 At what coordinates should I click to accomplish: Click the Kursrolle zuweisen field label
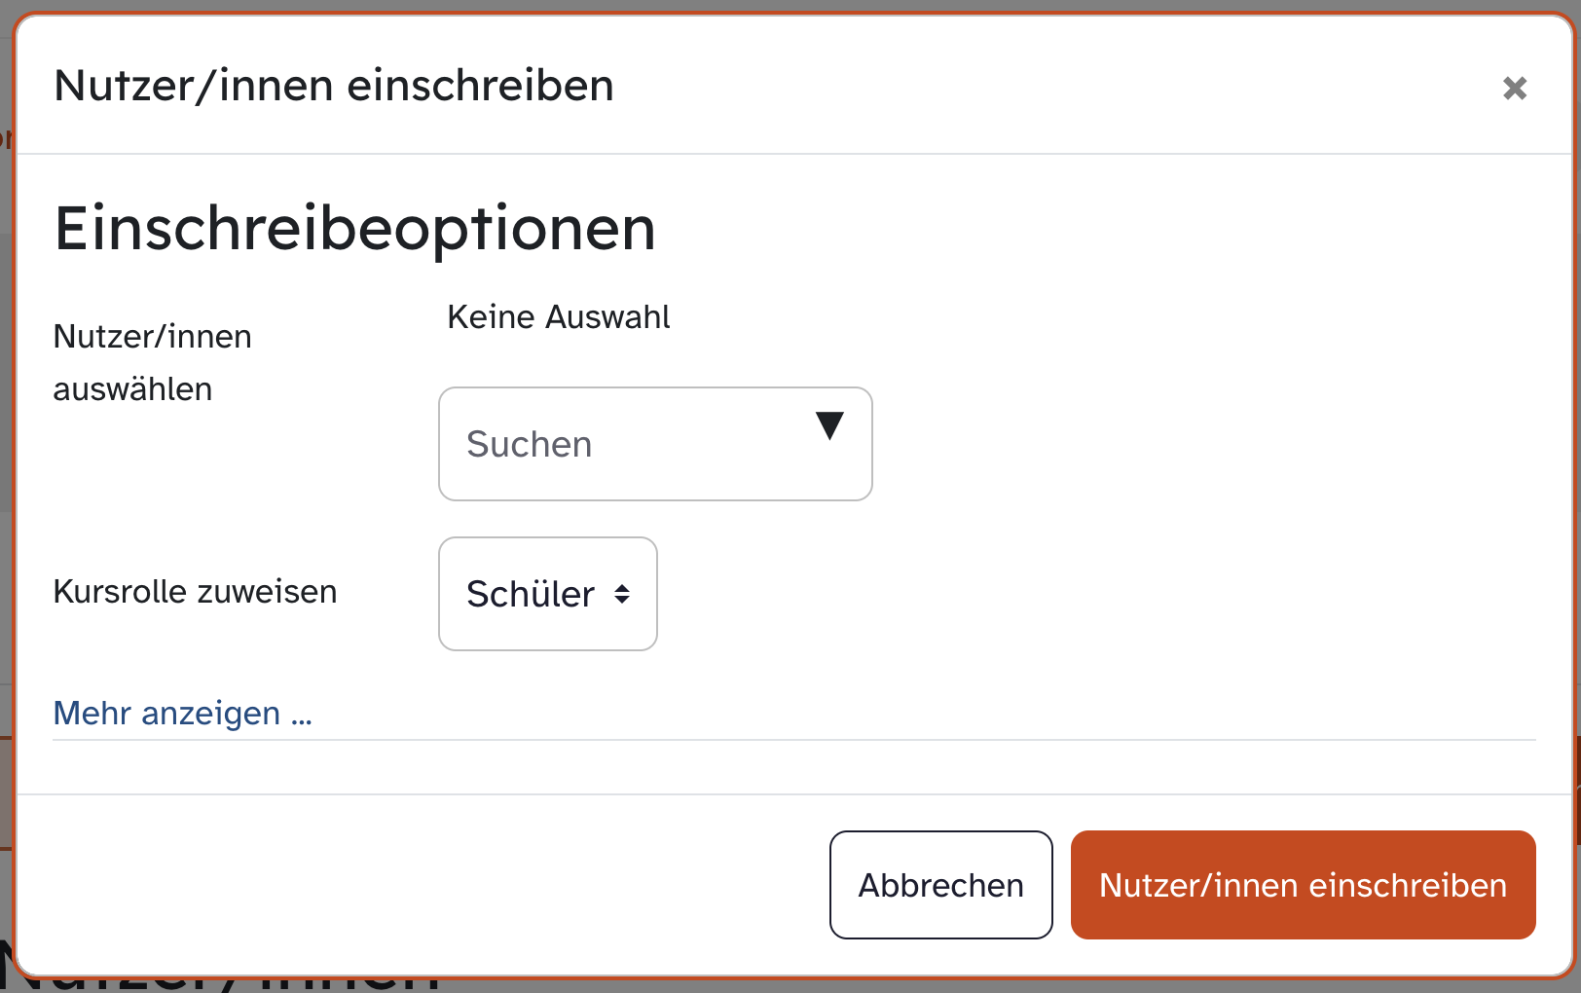pos(195,592)
